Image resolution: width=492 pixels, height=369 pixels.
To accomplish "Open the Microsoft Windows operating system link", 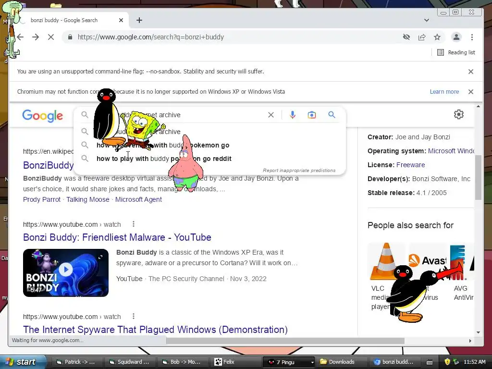I will pos(451,151).
